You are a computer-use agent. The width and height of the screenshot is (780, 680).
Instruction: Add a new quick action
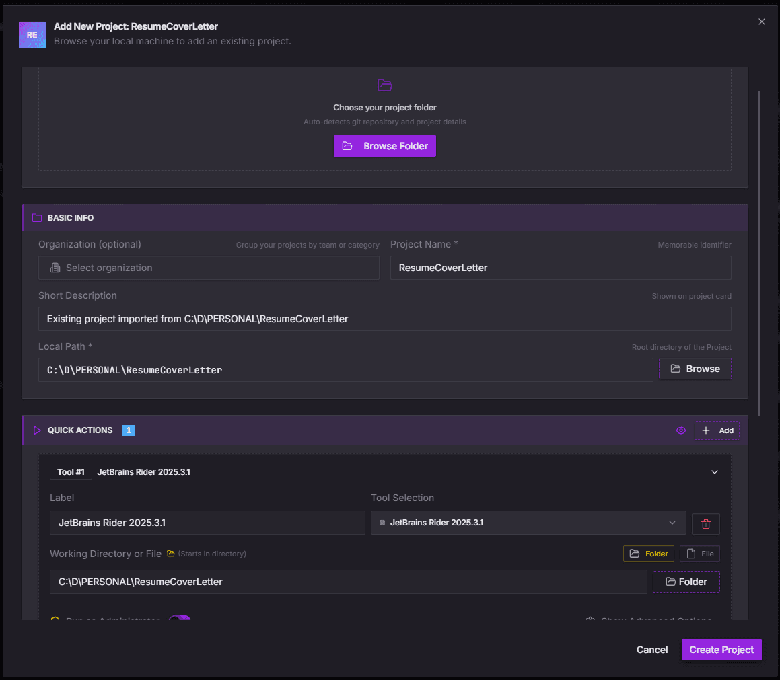coord(717,430)
